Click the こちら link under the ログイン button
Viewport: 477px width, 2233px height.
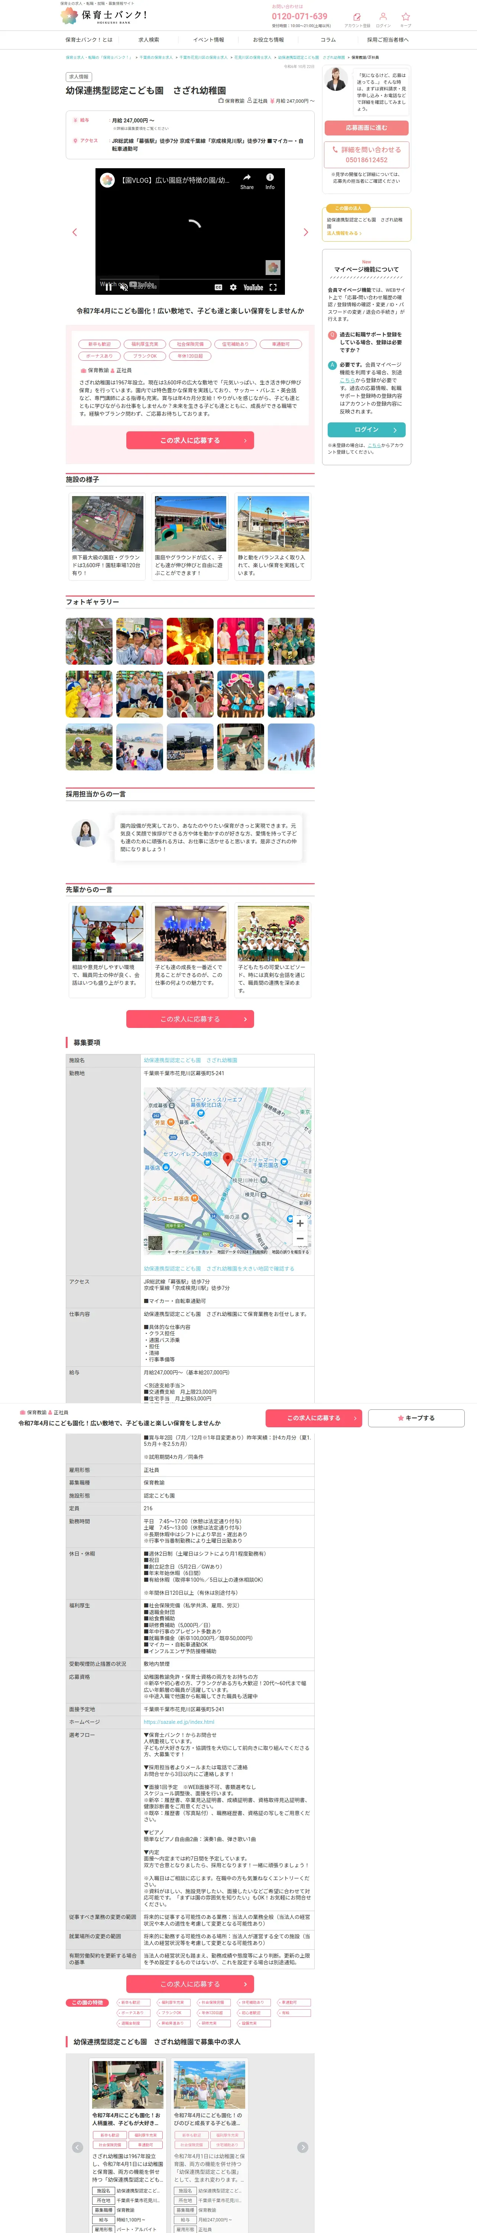pyautogui.click(x=374, y=445)
